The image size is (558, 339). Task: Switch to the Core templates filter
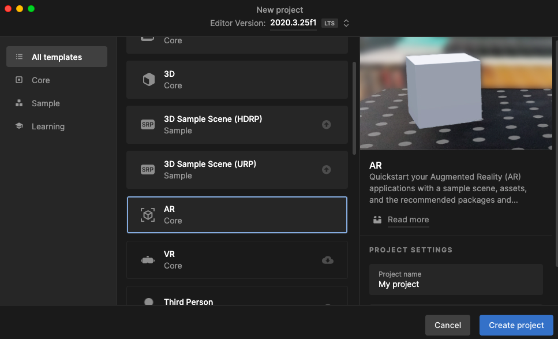[40, 80]
